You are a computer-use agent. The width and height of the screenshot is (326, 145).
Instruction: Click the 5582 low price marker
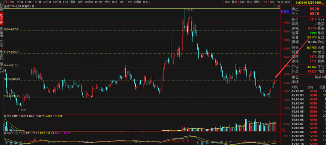(23, 110)
